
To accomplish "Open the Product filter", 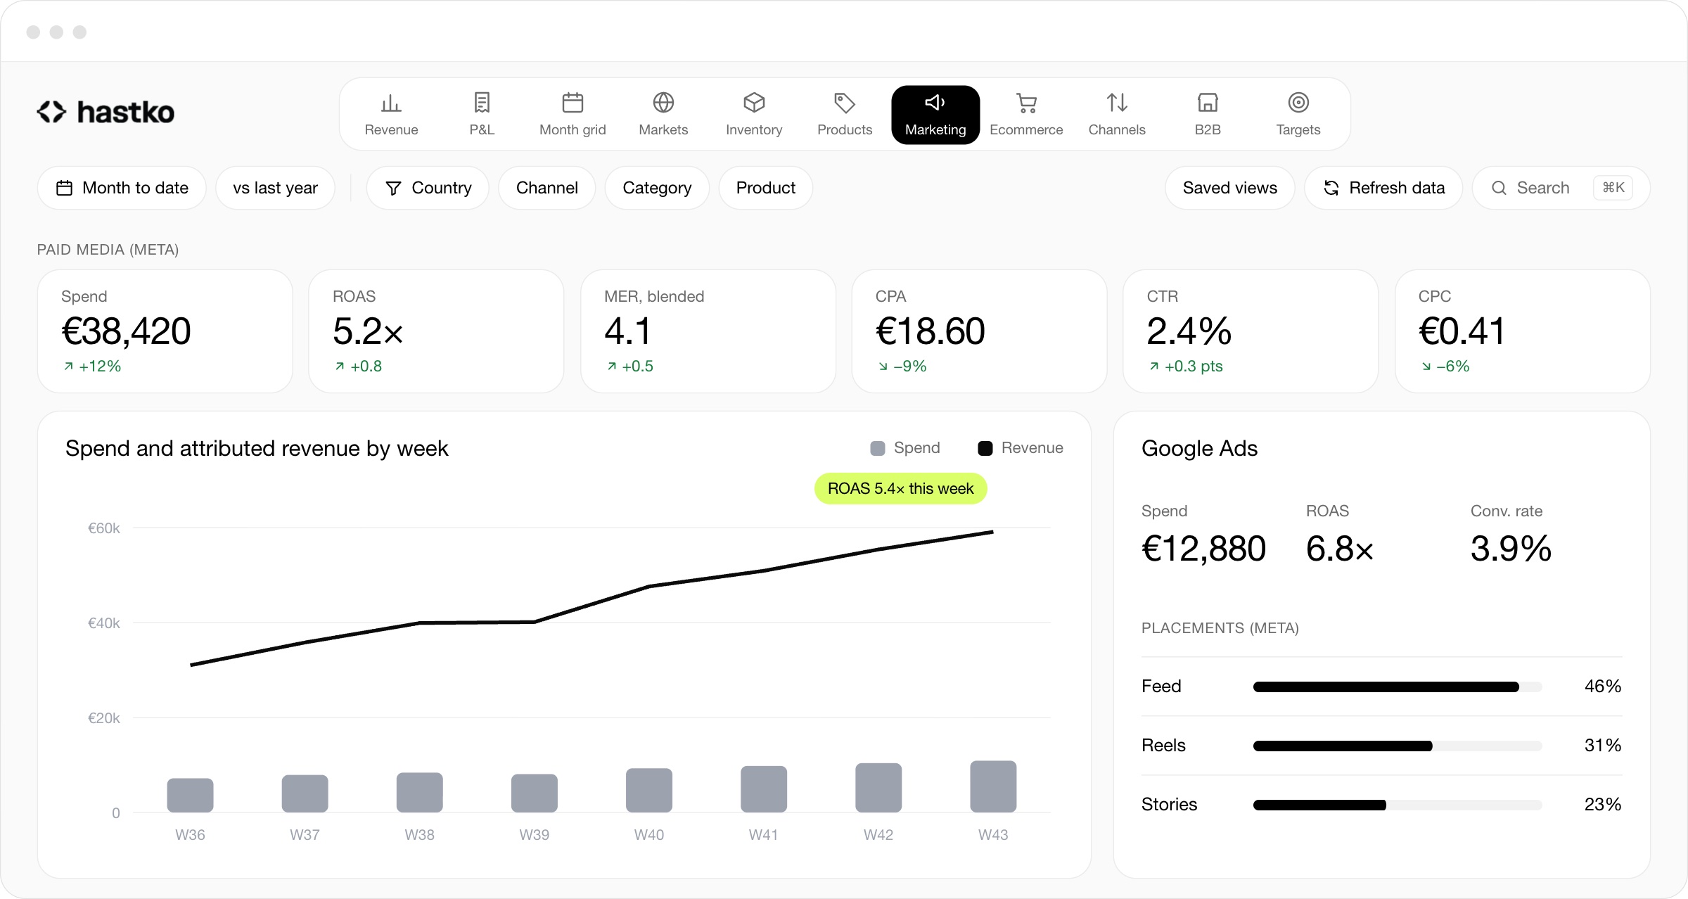I will pos(765,188).
